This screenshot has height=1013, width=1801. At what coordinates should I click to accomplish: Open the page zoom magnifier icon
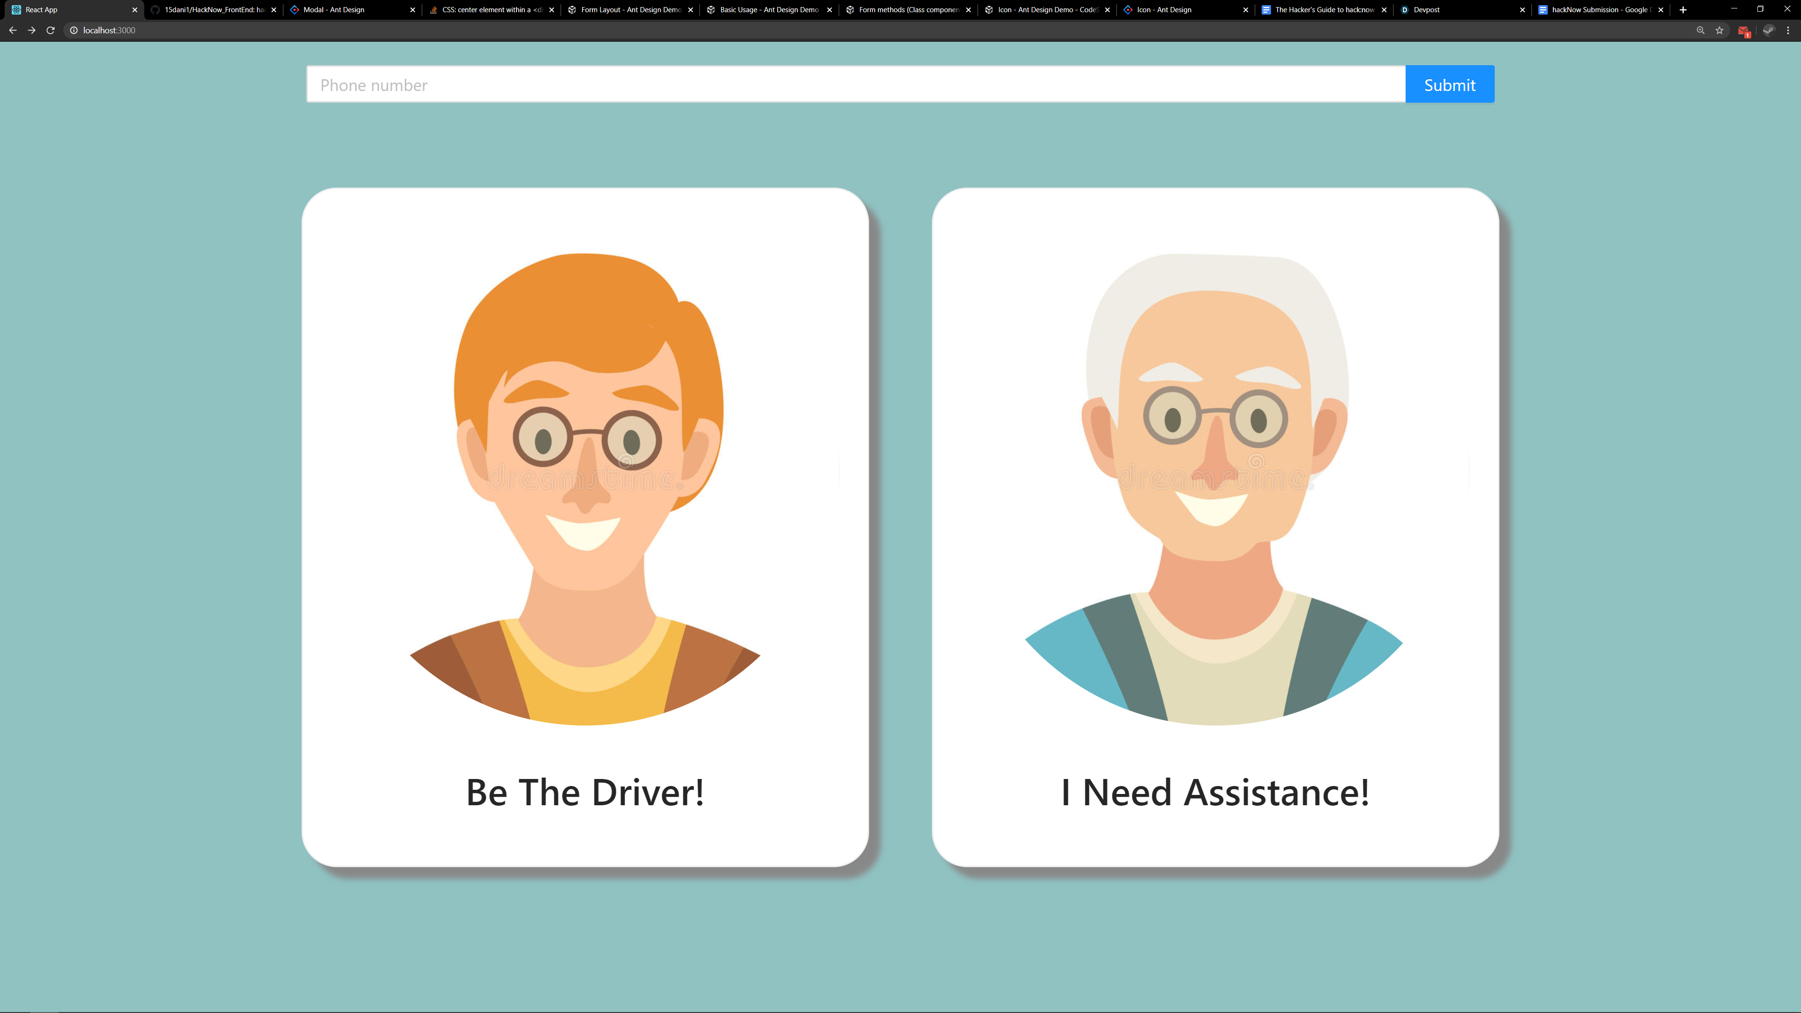(x=1700, y=30)
